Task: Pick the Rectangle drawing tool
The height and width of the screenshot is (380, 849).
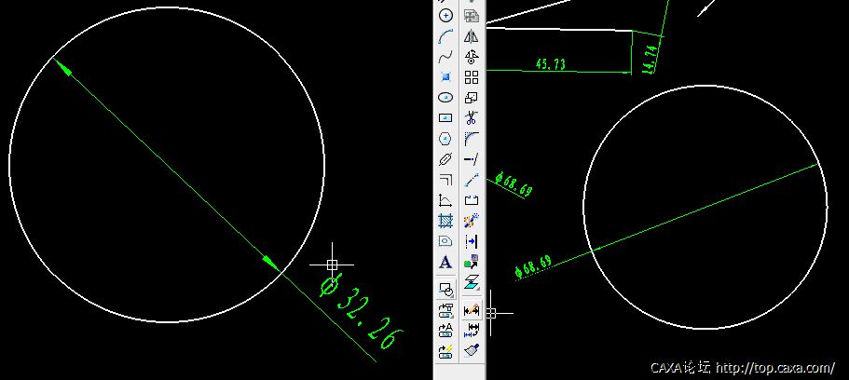Action: [x=445, y=118]
